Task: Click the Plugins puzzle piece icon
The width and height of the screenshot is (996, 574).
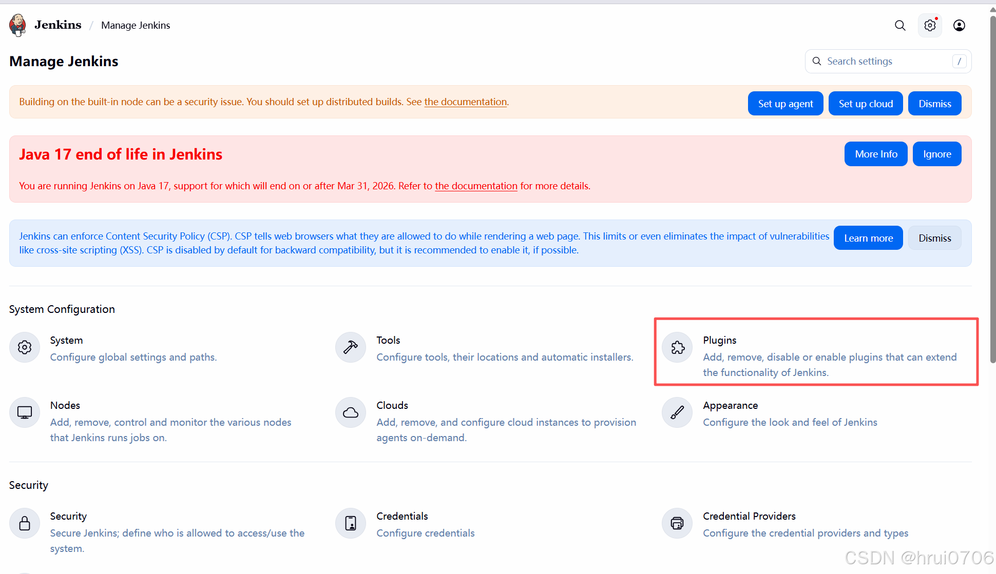Action: click(678, 347)
